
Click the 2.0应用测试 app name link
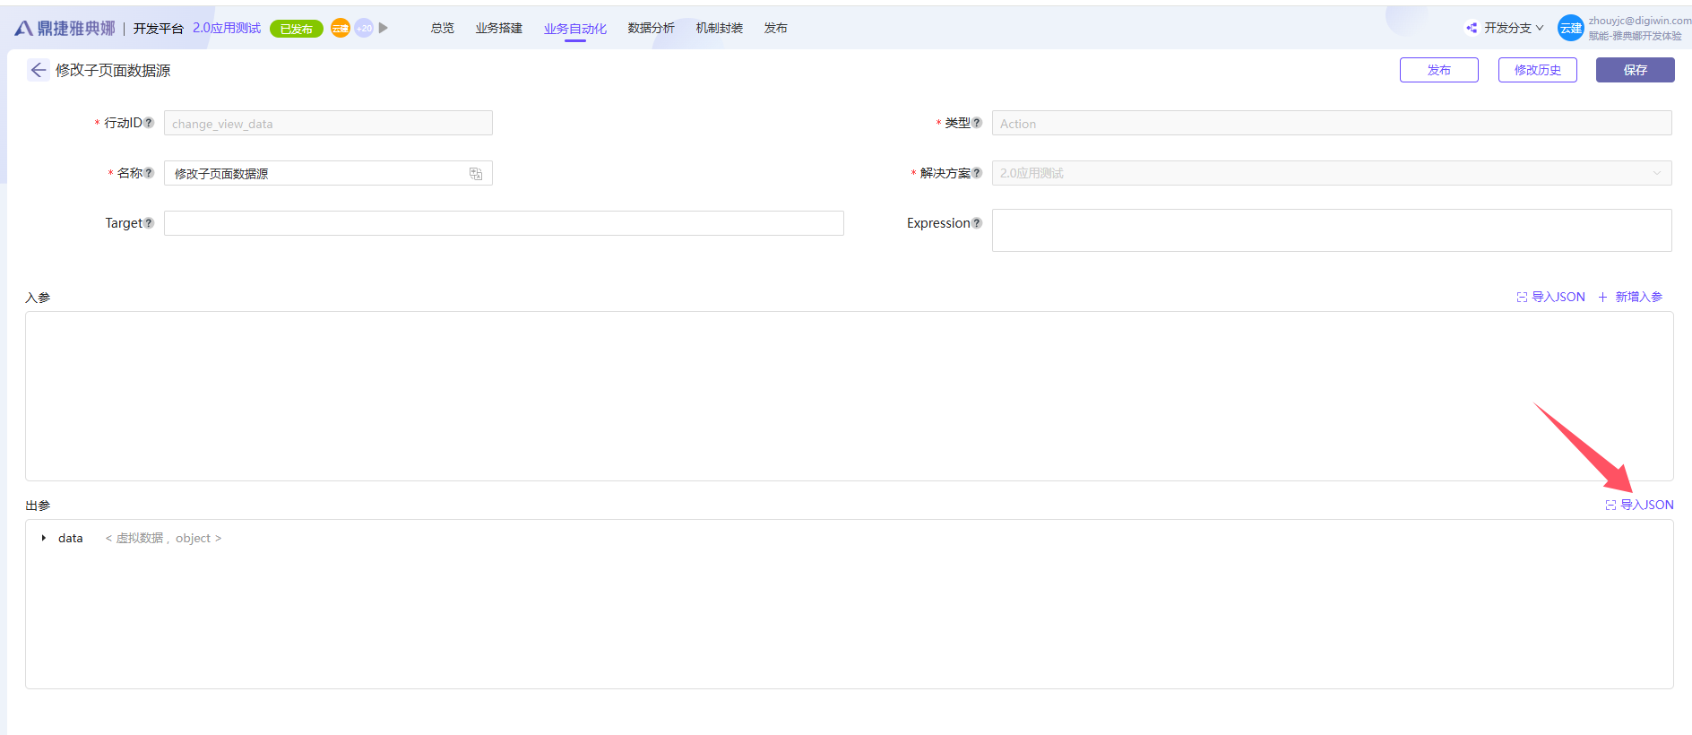tap(227, 28)
